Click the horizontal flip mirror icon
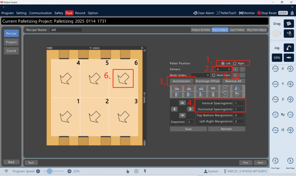The width and height of the screenshot is (296, 176). [237, 88]
